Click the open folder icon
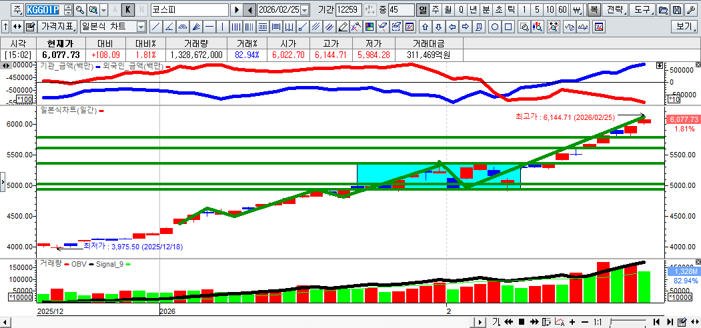 point(663,10)
